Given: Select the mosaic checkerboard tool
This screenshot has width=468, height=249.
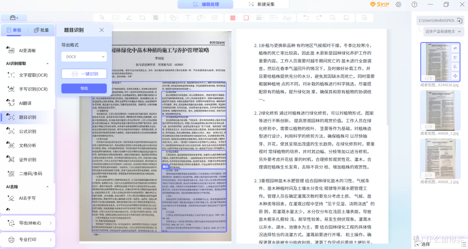Looking at the screenshot, I should [156, 18].
